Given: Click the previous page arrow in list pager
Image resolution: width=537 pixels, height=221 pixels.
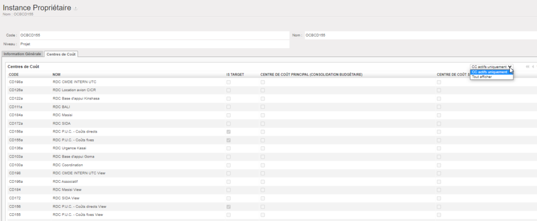Looking at the screenshot, I should pos(533,67).
